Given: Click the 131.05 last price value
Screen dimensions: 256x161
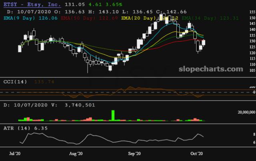Looking at the screenshot, I should (x=72, y=5).
